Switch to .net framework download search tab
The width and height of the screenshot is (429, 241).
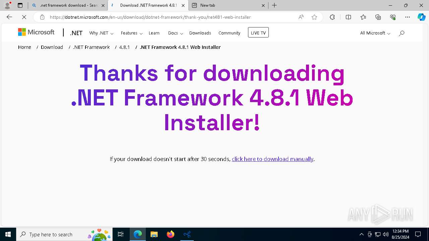(68, 5)
